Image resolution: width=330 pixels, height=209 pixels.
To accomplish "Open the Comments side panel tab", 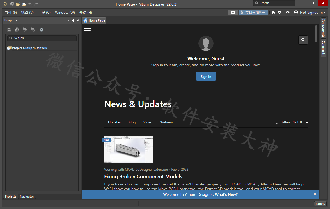I will coord(324,48).
